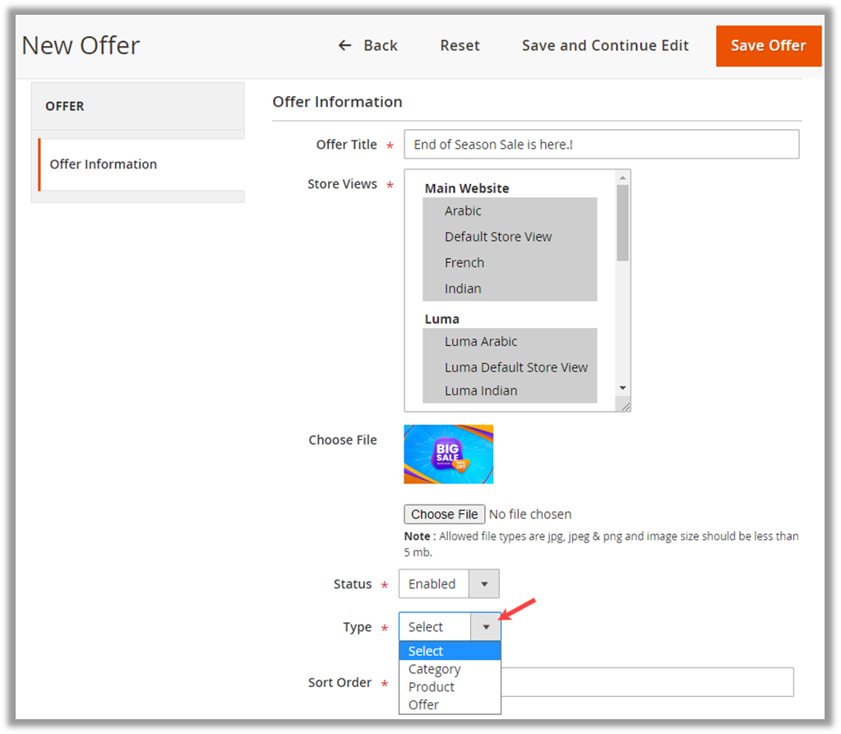Click the Back arrow button
The height and width of the screenshot is (734, 841).
[x=367, y=46]
